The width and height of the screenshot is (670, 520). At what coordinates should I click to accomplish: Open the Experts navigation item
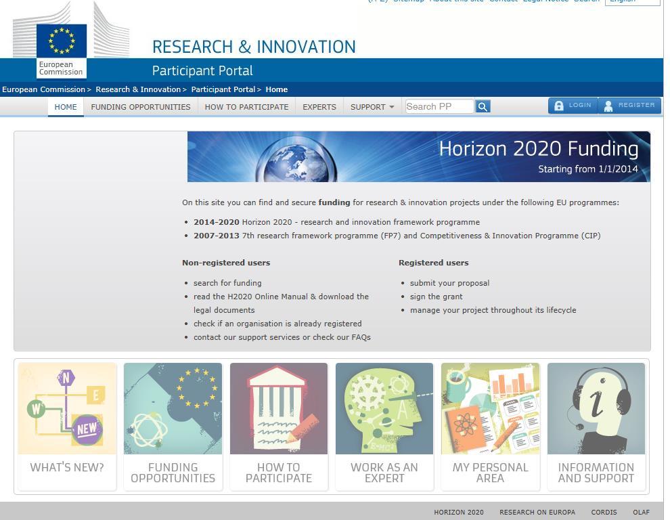(x=319, y=107)
